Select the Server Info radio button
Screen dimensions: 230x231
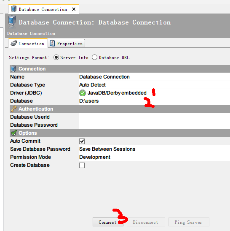(56, 57)
